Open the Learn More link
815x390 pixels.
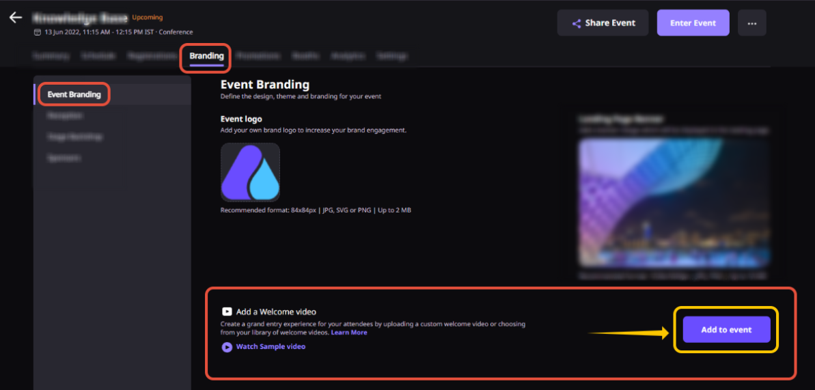349,332
